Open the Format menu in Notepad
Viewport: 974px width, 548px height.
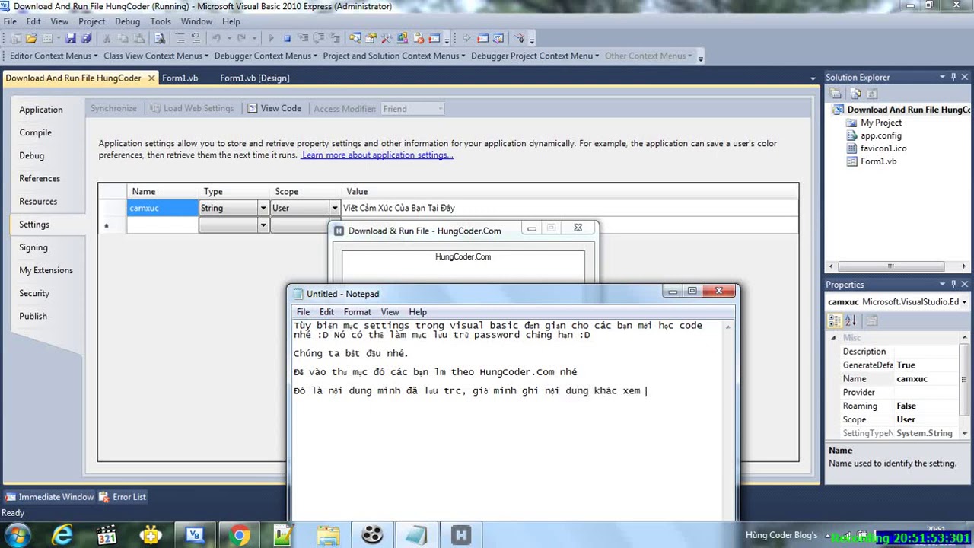(x=357, y=312)
